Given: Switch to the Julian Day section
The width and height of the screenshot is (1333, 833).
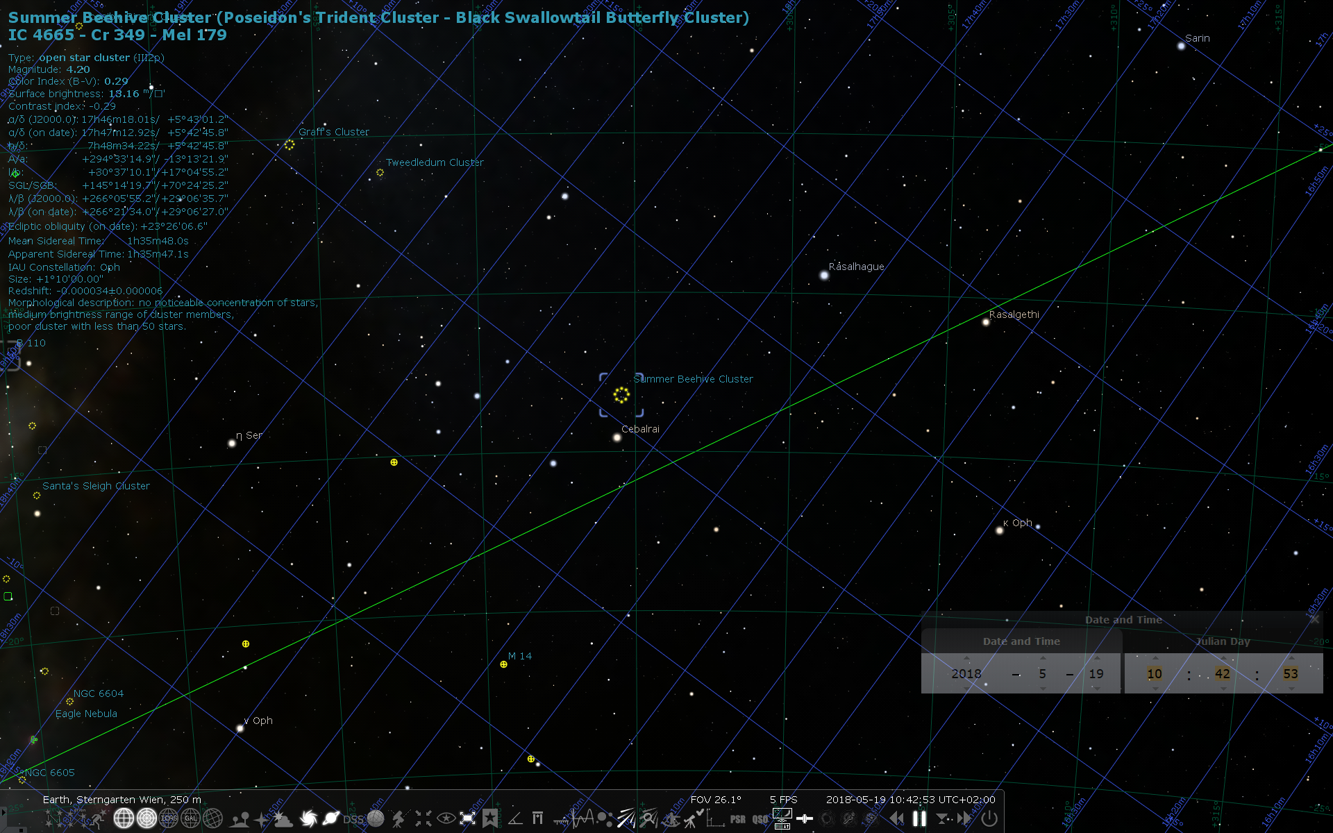Looking at the screenshot, I should (1223, 641).
